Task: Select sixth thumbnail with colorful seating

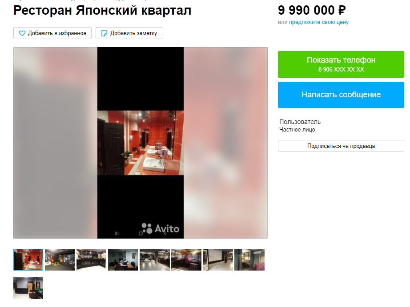Action: click(186, 259)
